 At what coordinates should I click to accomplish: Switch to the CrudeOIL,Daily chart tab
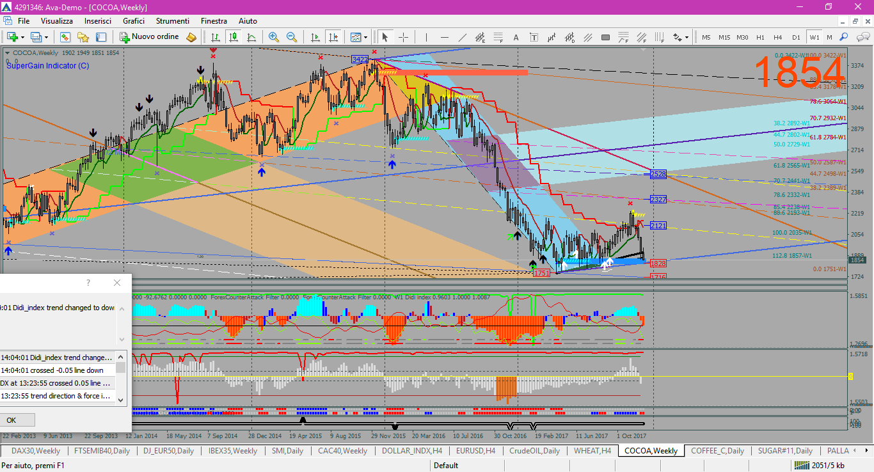tap(534, 451)
